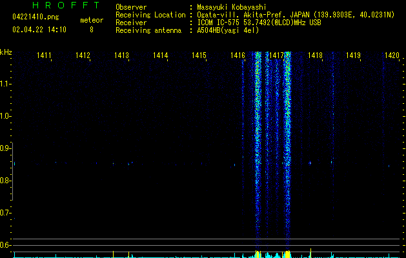Click observer name Masayuki Kobayashi
Screen dimensions: 406x258
pyautogui.click(x=232, y=7)
